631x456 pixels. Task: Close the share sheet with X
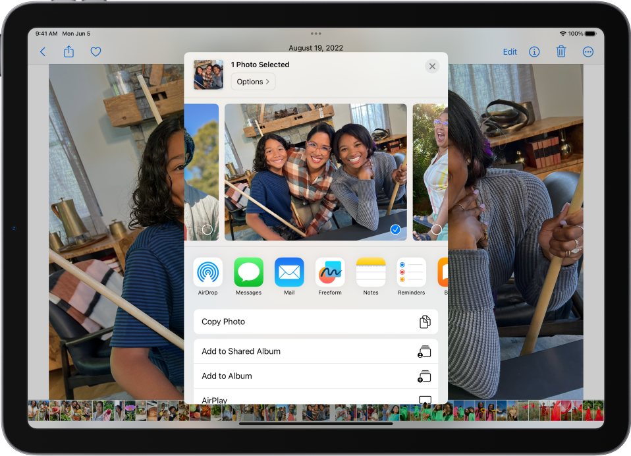(x=432, y=66)
